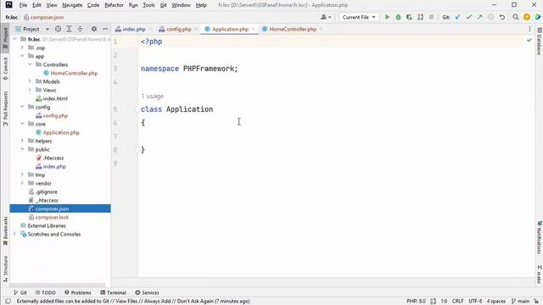
Task: Open the editor tabs three-dot menu
Action: (x=529, y=29)
